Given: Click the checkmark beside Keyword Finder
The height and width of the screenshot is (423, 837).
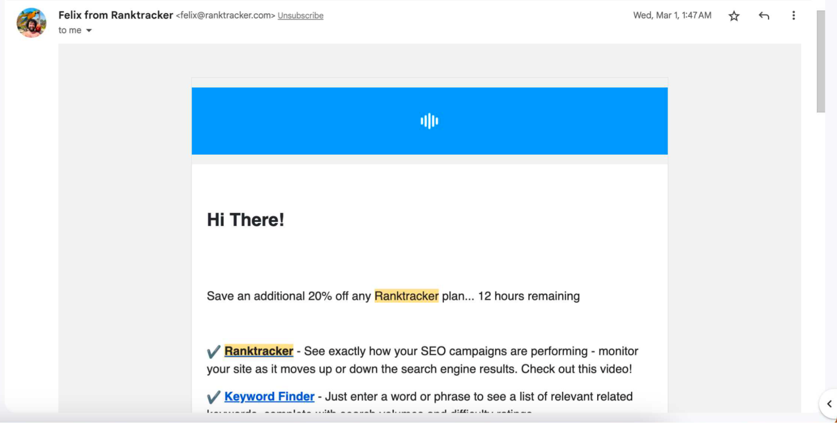Looking at the screenshot, I should 214,397.
